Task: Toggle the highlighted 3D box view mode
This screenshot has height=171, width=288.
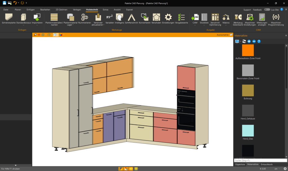Action: pyautogui.click(x=55, y=35)
